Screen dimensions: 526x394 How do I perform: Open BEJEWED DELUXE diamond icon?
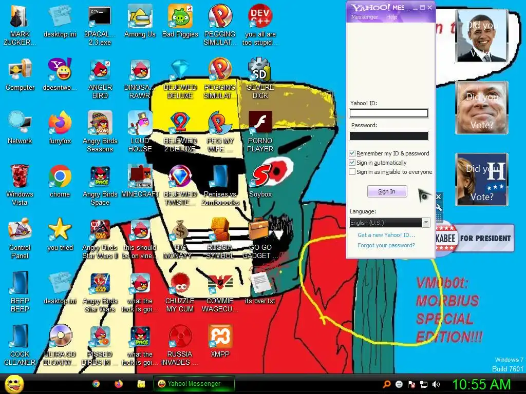tap(180, 79)
